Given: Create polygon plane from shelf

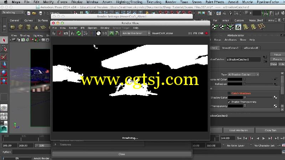Looking at the screenshot, I should (x=43, y=27).
